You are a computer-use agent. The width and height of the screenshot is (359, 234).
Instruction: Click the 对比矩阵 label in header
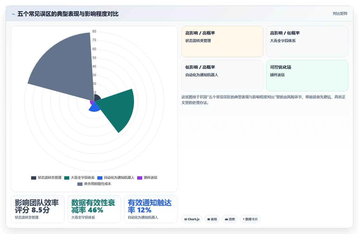(x=340, y=14)
